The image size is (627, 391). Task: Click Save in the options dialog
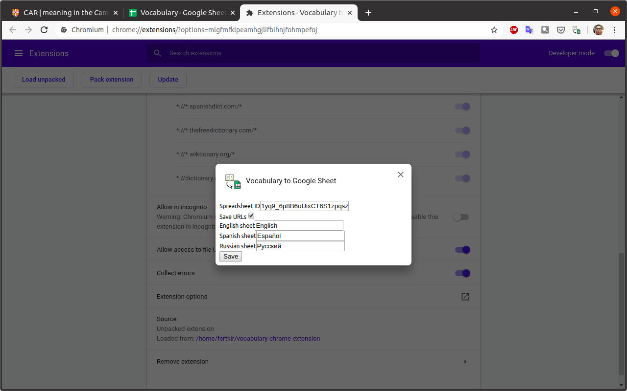231,256
